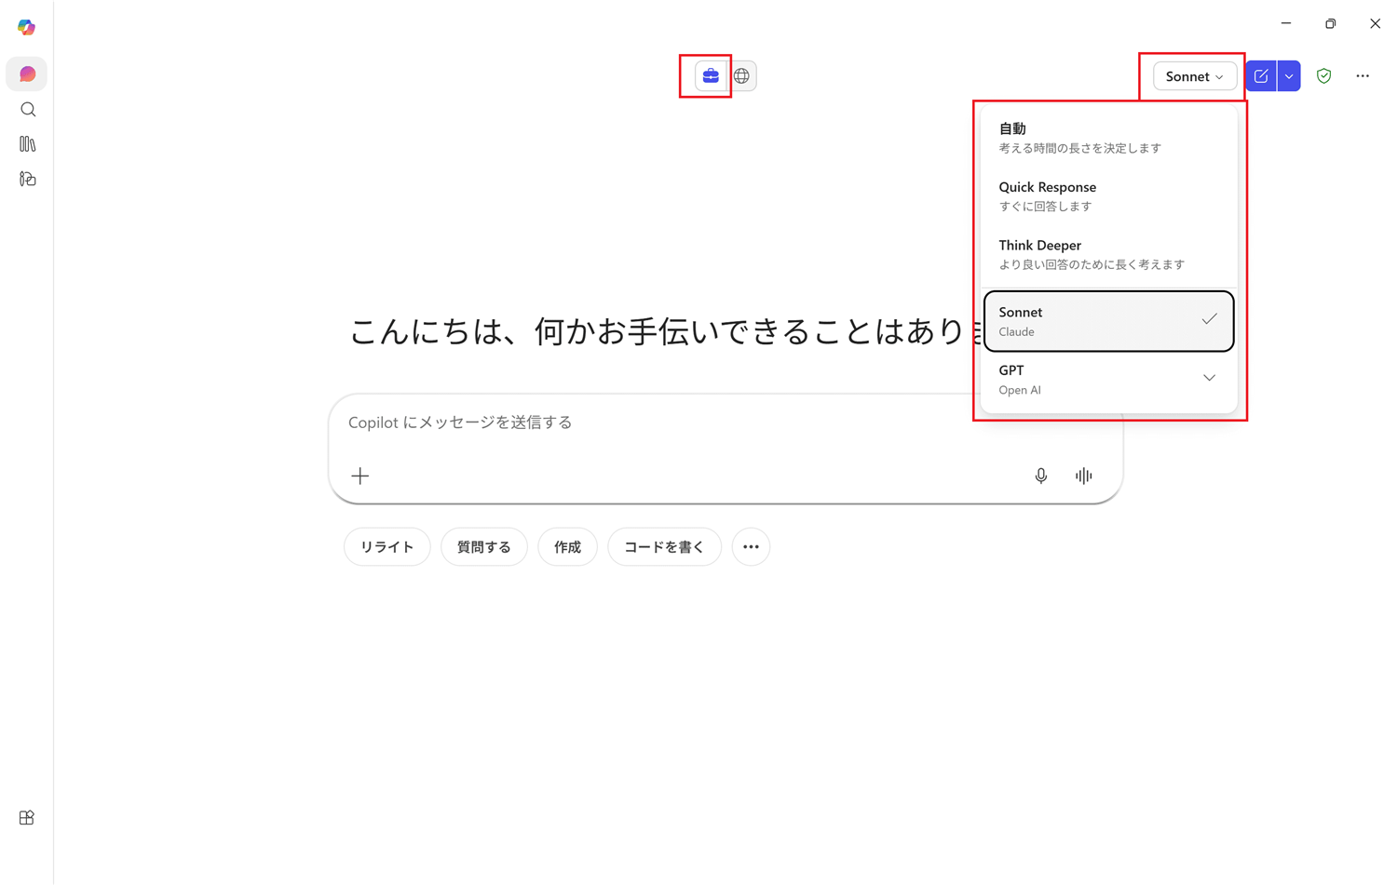Click the green shield protection icon
Screen dimensions: 1397x885
coord(1323,76)
